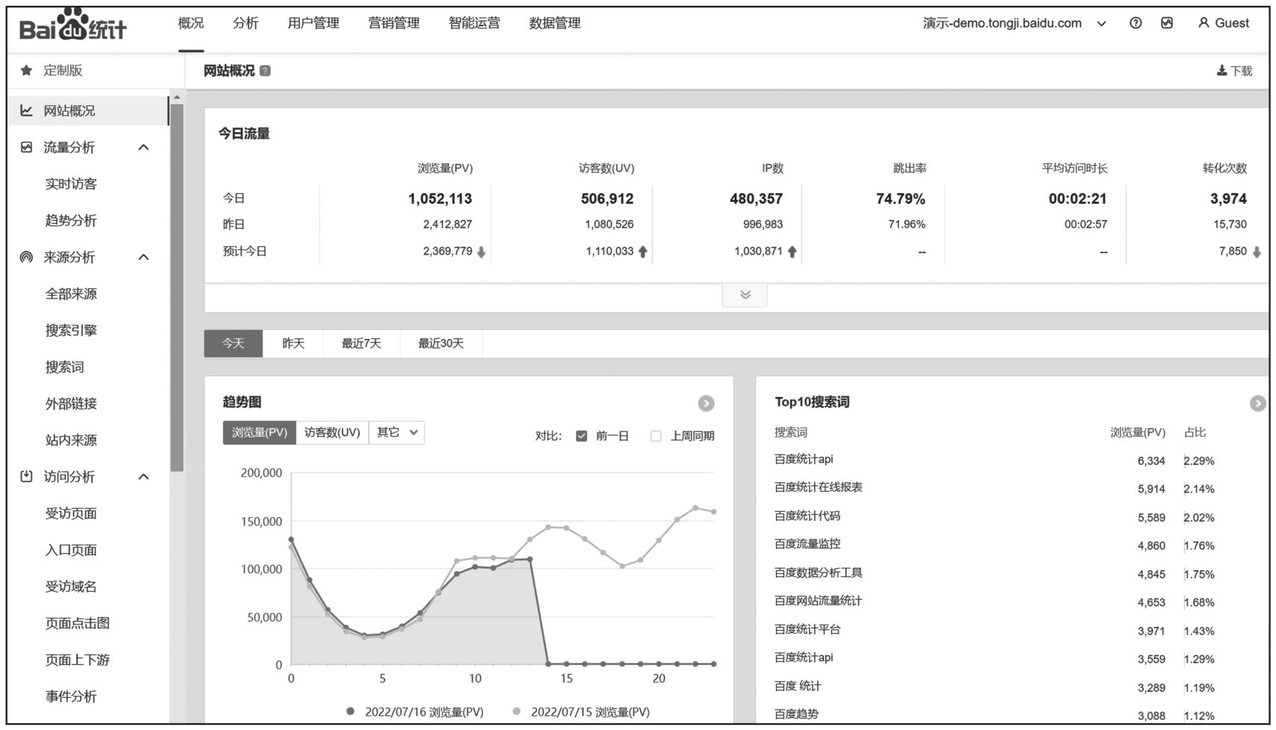Click search term 百度流量监控
The width and height of the screenshot is (1276, 730).
point(807,543)
